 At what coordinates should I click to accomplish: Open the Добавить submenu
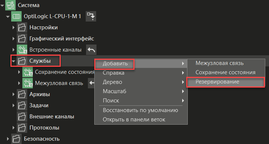pos(141,63)
